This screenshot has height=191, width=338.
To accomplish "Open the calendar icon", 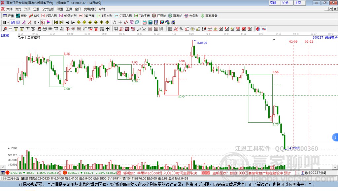I will pyautogui.click(x=145, y=22).
